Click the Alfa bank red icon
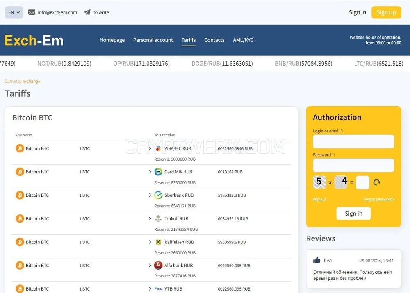The height and width of the screenshot is (293, 410). click(158, 266)
